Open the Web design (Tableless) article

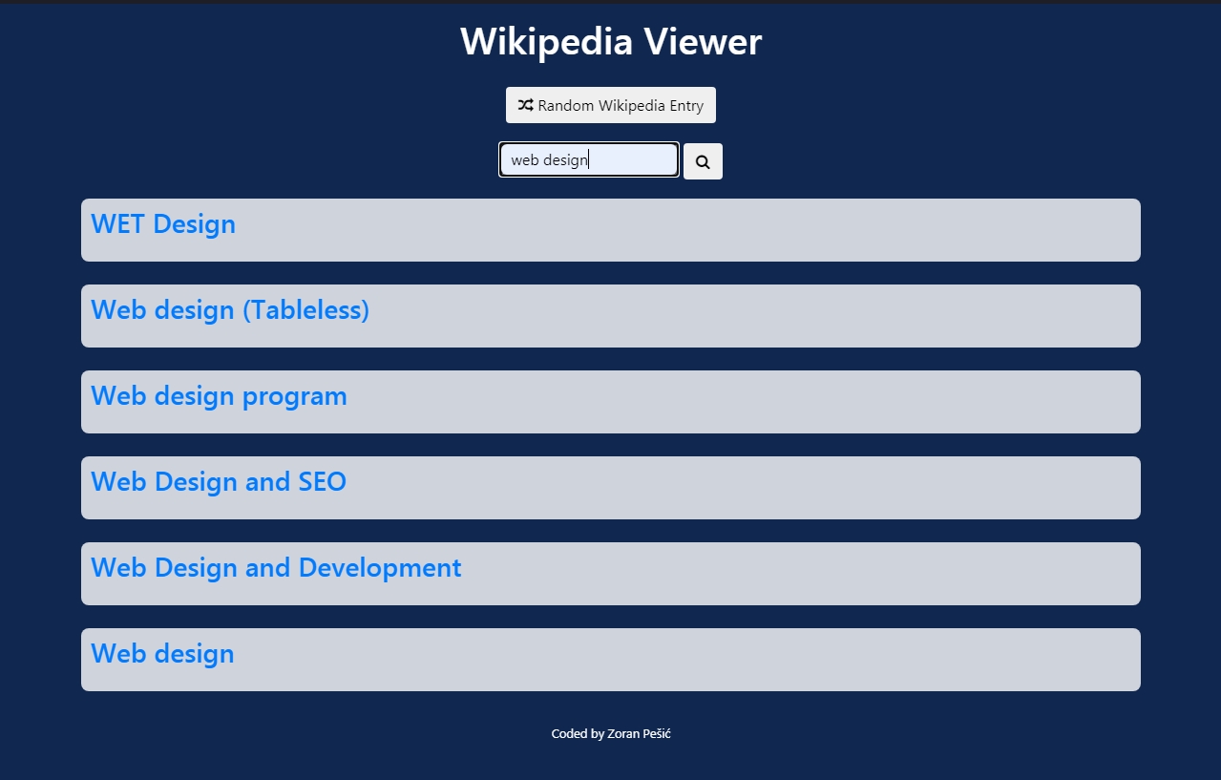point(229,310)
